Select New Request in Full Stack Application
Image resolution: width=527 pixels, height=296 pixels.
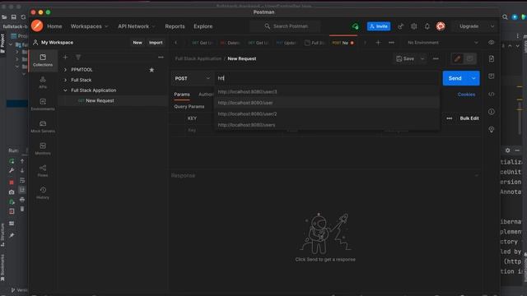point(100,100)
